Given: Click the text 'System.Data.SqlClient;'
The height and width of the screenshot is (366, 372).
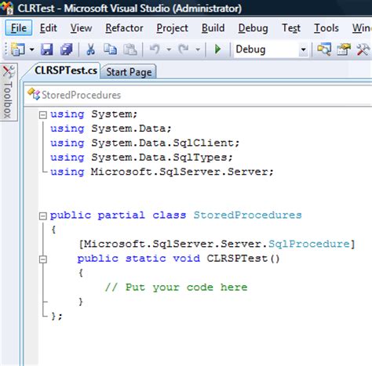Looking at the screenshot, I should (x=165, y=143).
